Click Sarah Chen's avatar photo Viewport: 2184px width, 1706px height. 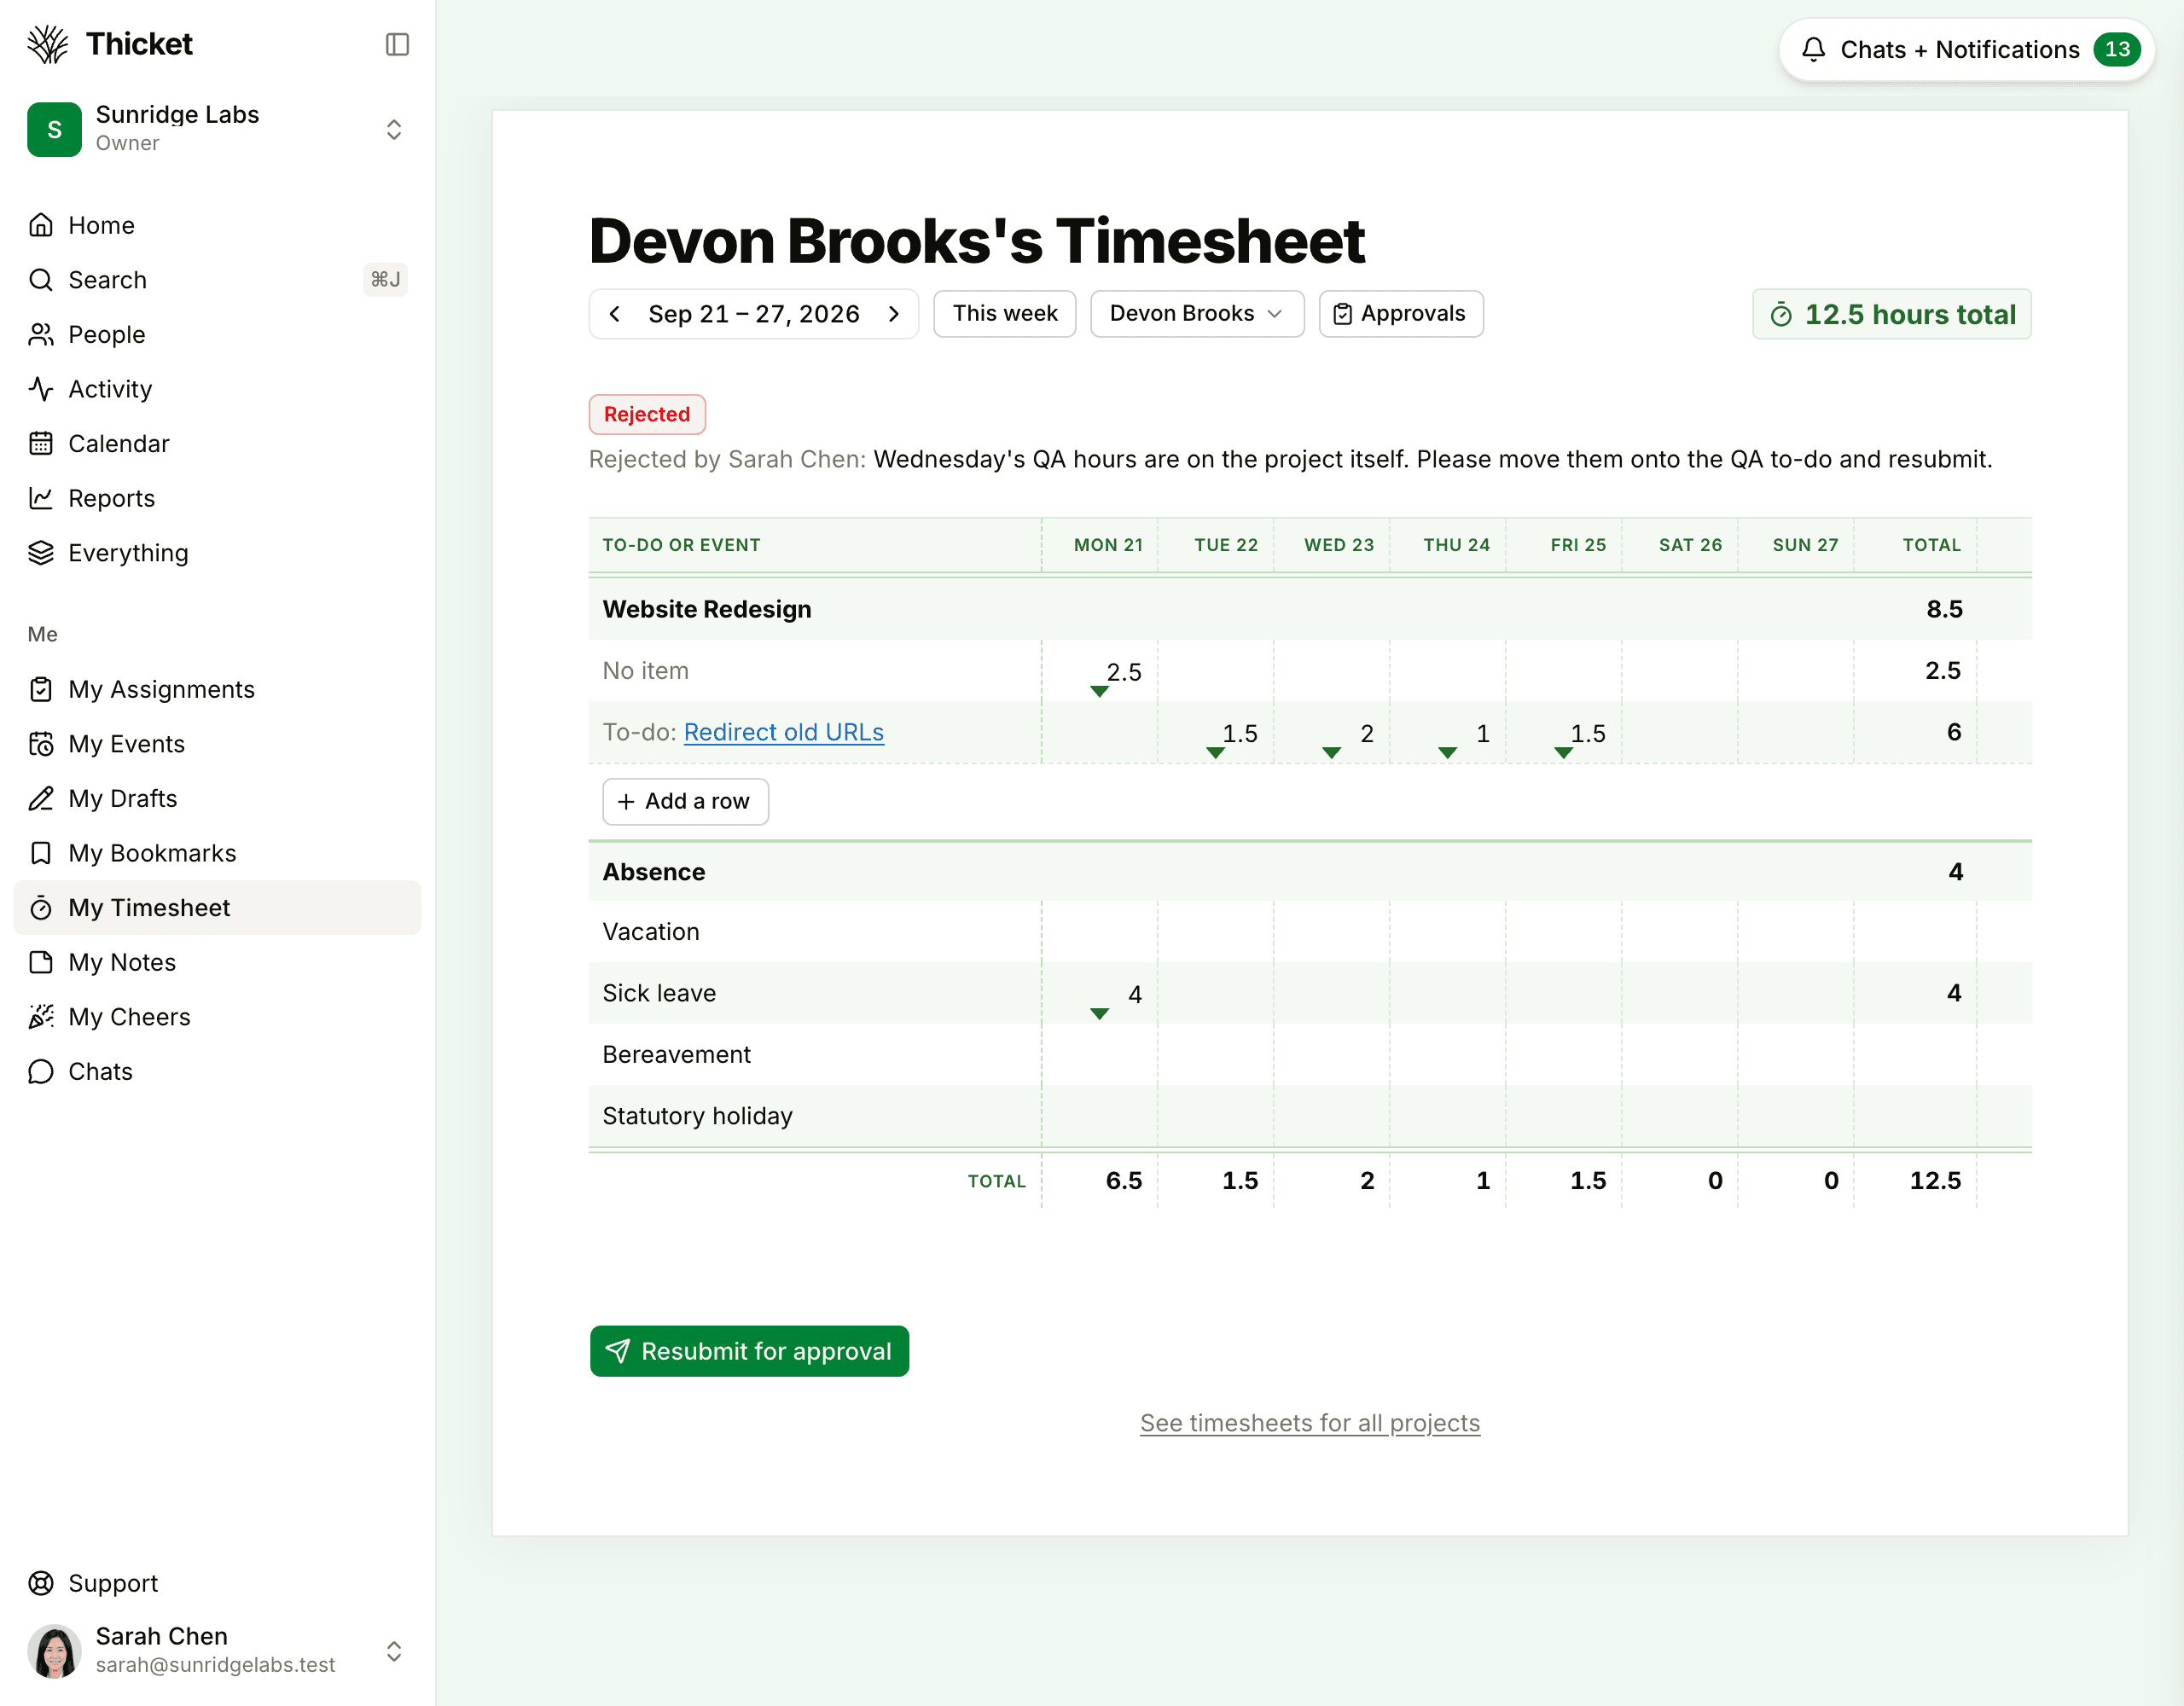(54, 1651)
